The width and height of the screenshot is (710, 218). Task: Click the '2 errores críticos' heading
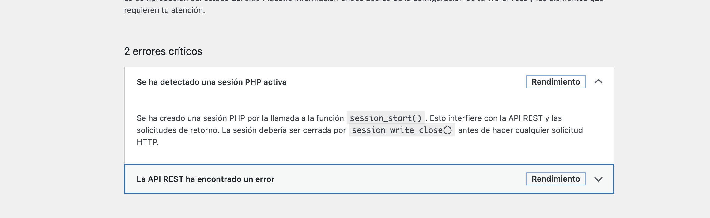tap(163, 51)
